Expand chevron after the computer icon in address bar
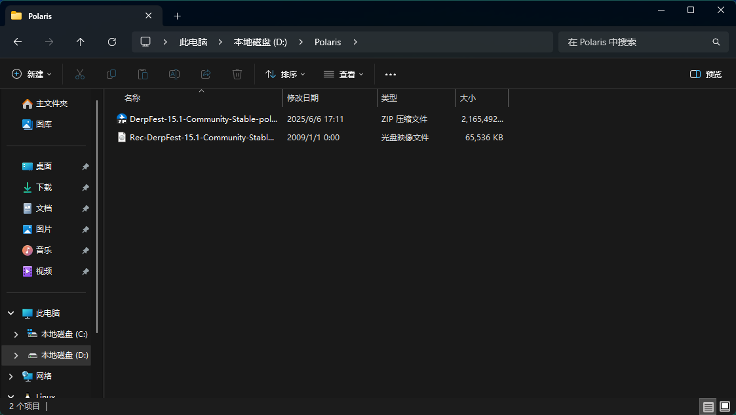The width and height of the screenshot is (736, 415). tap(165, 42)
